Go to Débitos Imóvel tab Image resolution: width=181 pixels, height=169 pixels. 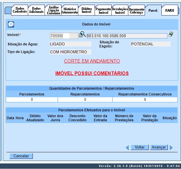click(86, 10)
